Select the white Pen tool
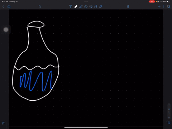 point(76,6)
